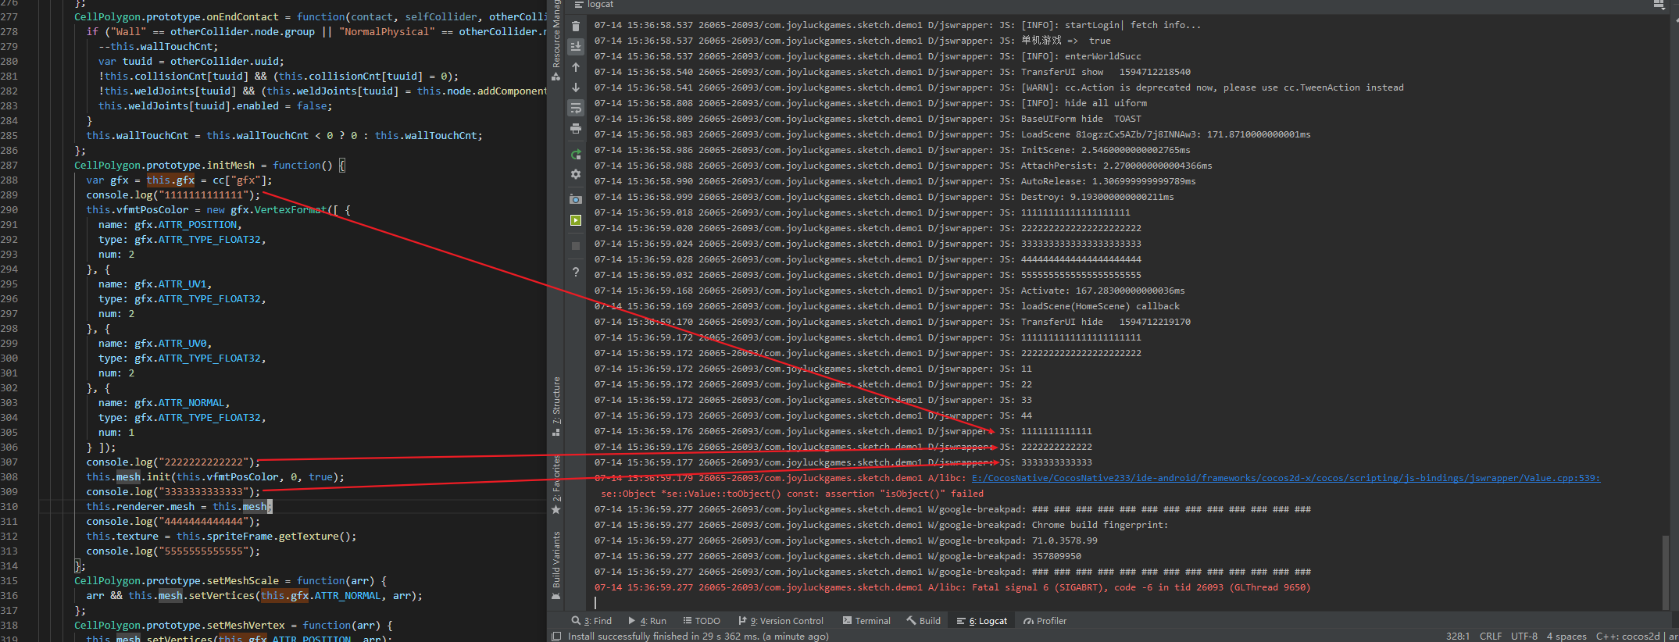Change the UTF-8 file encoding
Screen dimensions: 1679x642
click(1524, 637)
